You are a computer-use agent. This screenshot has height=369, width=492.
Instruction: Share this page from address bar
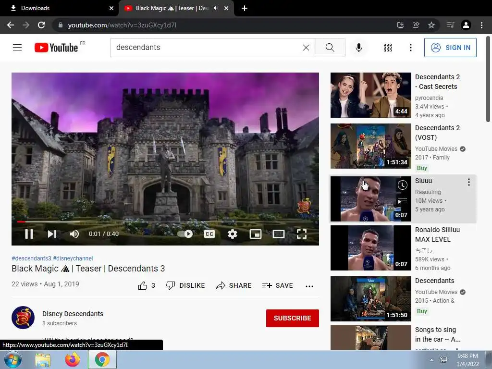(416, 25)
